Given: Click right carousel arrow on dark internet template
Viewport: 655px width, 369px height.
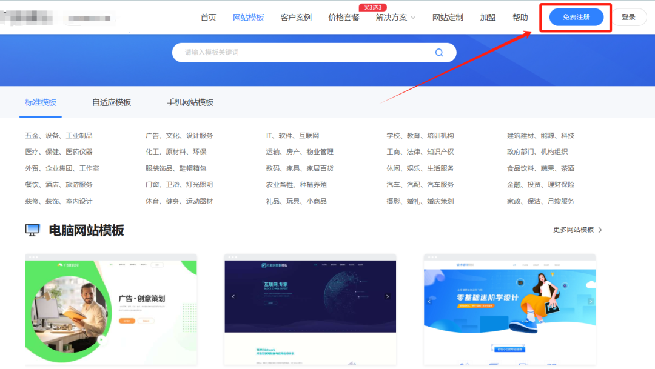Looking at the screenshot, I should (388, 296).
